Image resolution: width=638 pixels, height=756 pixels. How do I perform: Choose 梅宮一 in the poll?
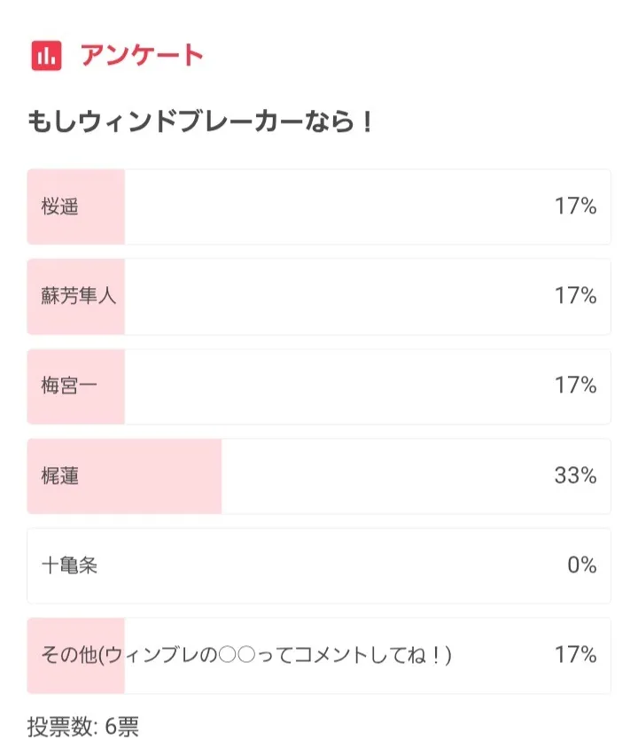[x=70, y=386]
